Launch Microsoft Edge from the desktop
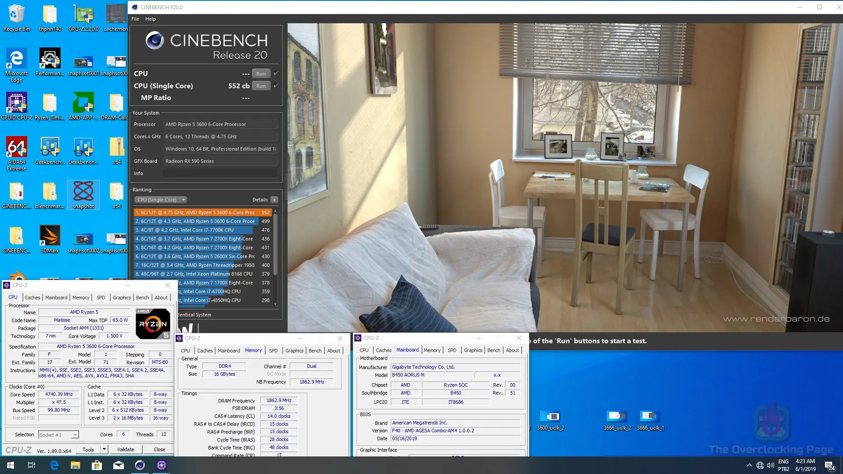This screenshot has width=843, height=474. (x=17, y=65)
